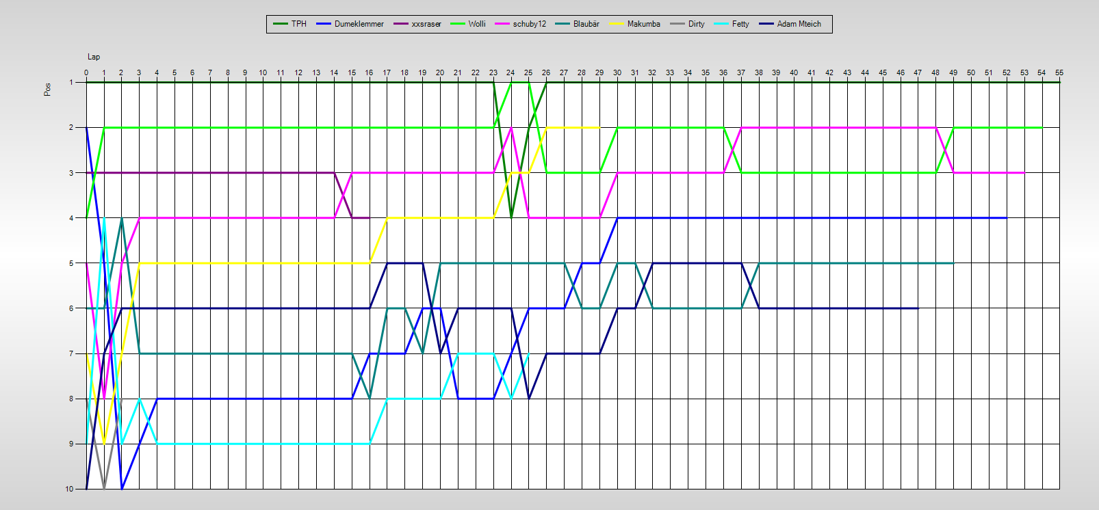This screenshot has height=510, width=1099.
Task: Click lap number 55 on the axis
Action: tap(1059, 72)
